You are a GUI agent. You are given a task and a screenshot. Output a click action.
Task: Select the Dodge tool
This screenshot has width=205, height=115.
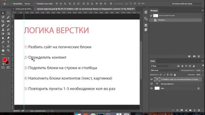[x=8, y=38]
